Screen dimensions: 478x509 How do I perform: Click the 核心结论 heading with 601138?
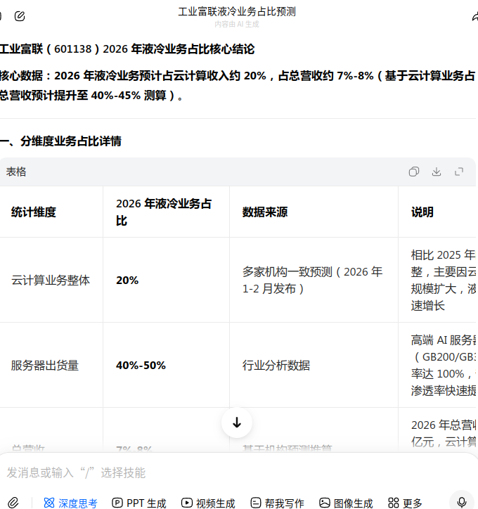pyautogui.click(x=127, y=49)
